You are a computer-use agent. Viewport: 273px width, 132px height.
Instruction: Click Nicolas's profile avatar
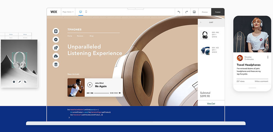(x=240, y=58)
